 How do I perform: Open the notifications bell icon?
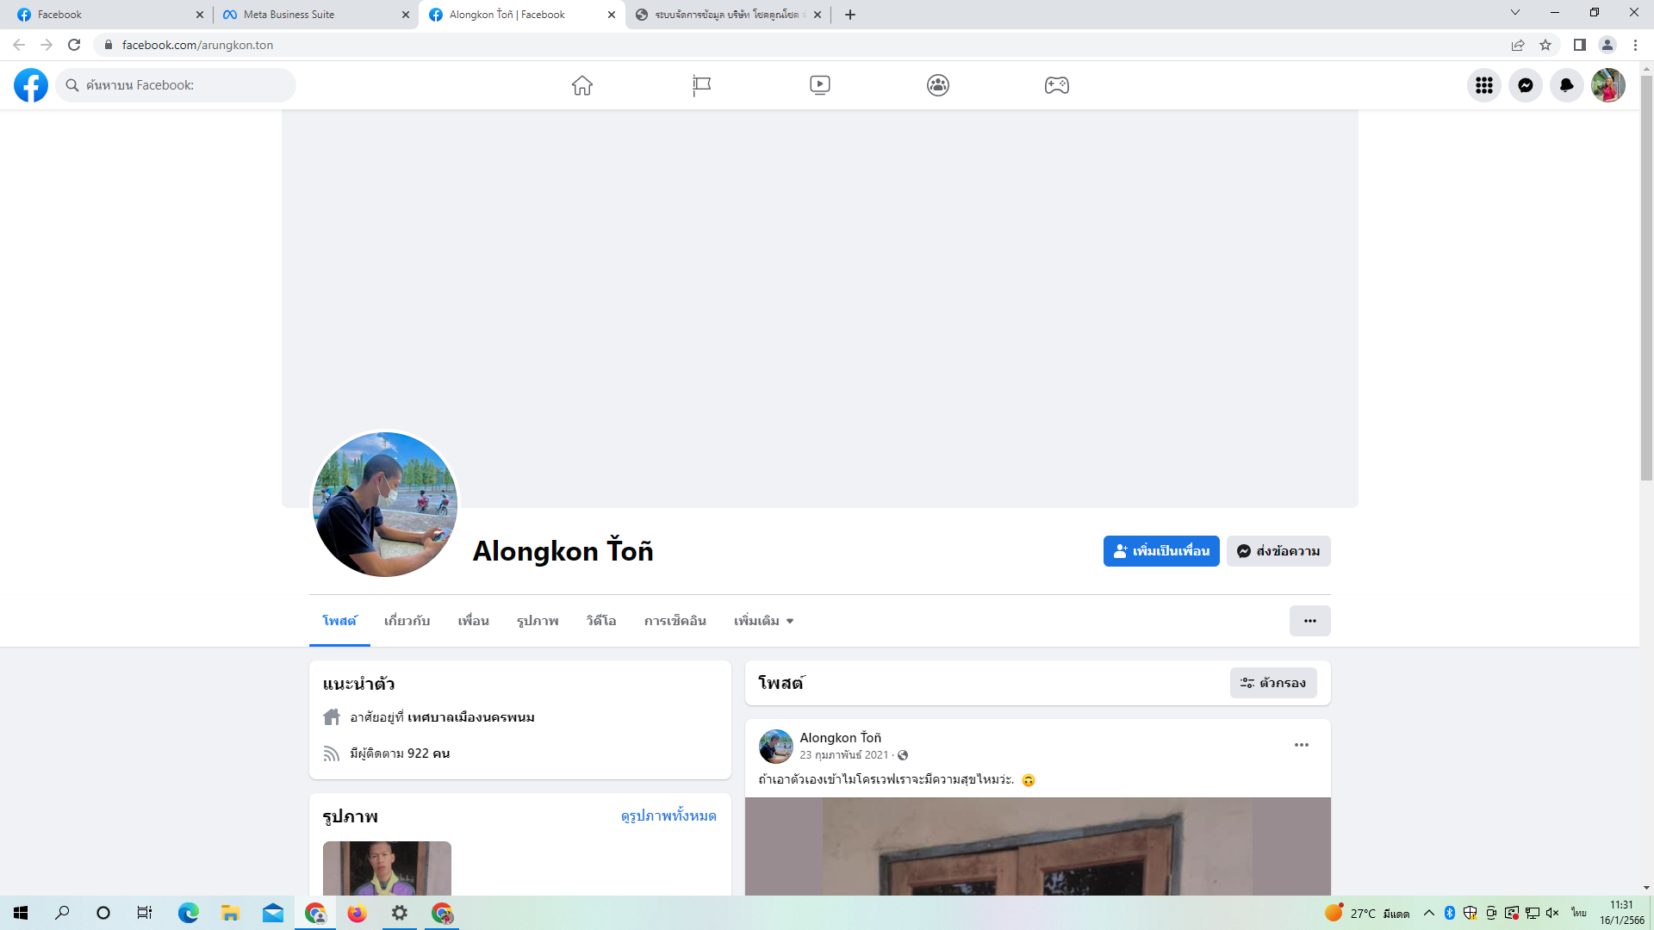pyautogui.click(x=1566, y=85)
